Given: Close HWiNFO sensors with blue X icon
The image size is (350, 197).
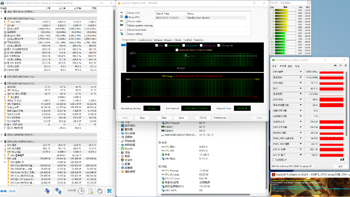Looking at the screenshot, I should tap(109, 191).
